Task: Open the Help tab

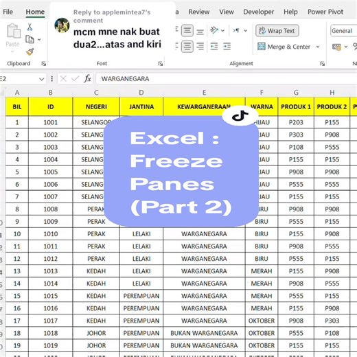Action: click(x=290, y=12)
